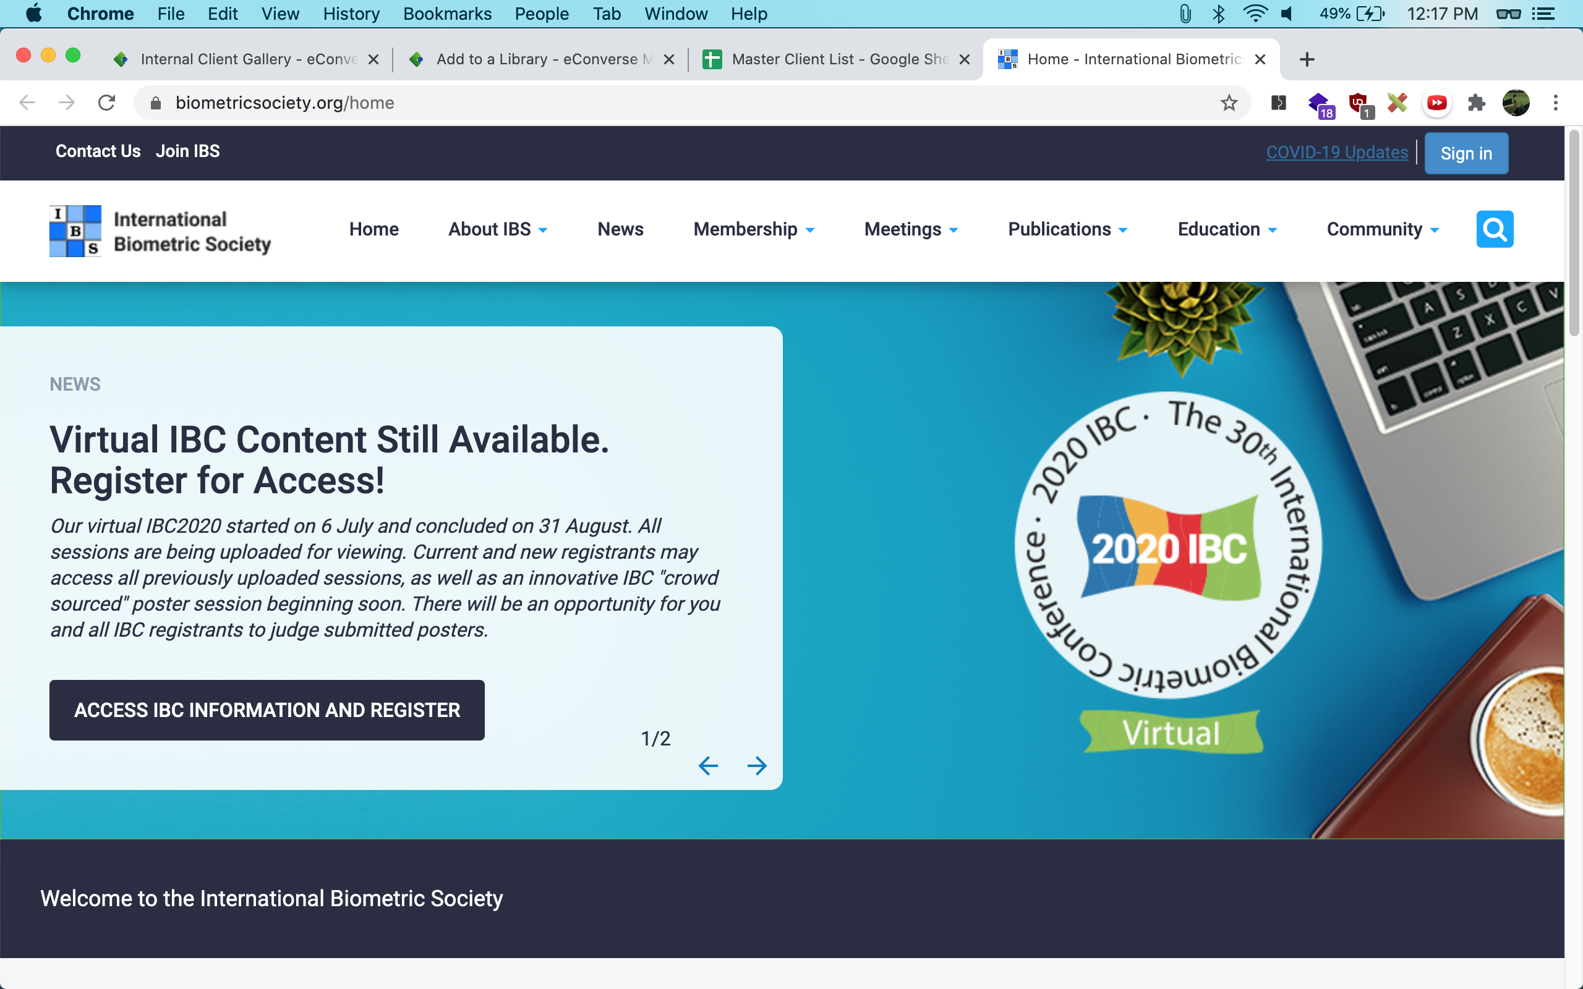Go to previous slide arrow
The image size is (1583, 989).
(x=708, y=765)
